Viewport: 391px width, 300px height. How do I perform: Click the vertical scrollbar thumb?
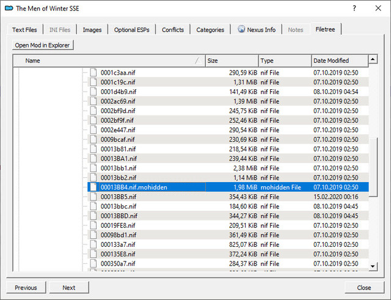click(373, 167)
